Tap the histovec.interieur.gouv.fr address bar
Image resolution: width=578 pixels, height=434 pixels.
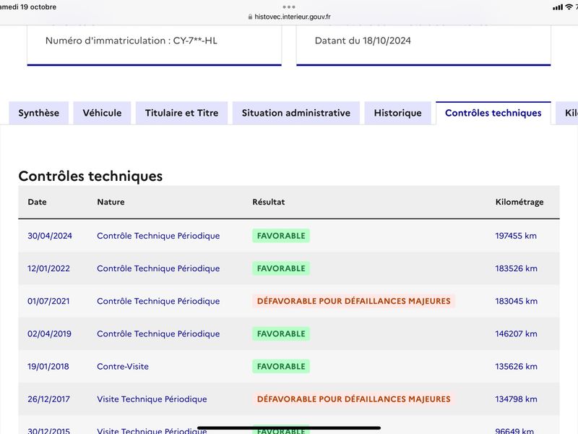289,17
